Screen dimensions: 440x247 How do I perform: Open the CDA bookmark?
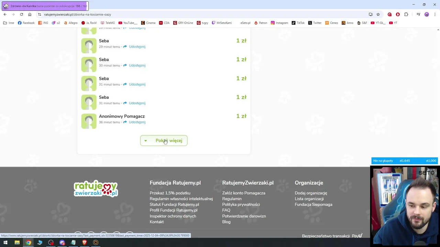click(x=164, y=23)
